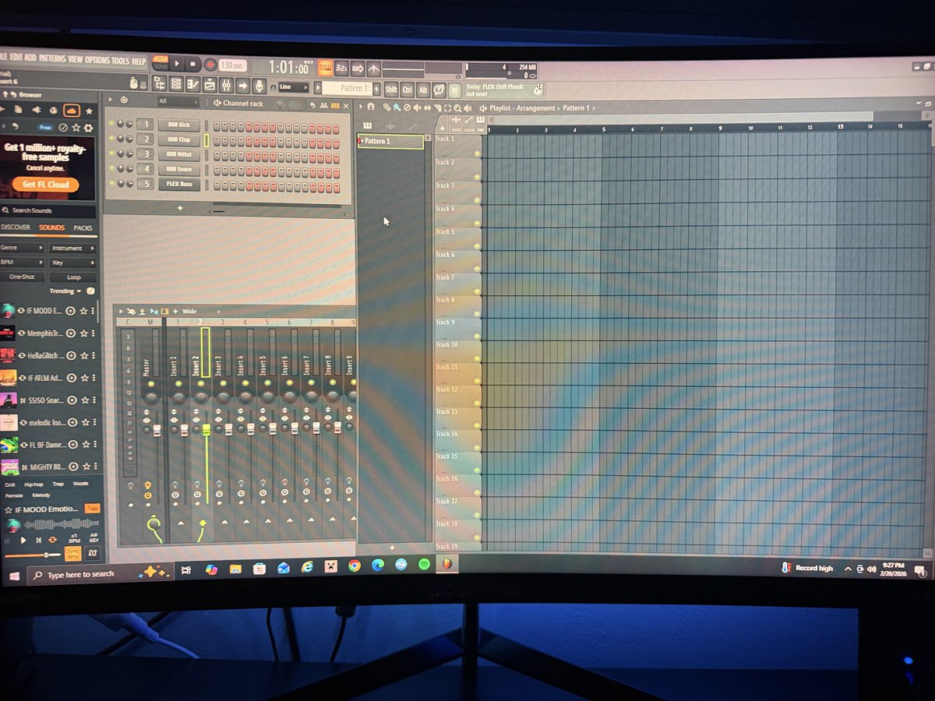The image size is (935, 701).
Task: Mute the 808 Kick channel via green LED
Action: (x=111, y=123)
